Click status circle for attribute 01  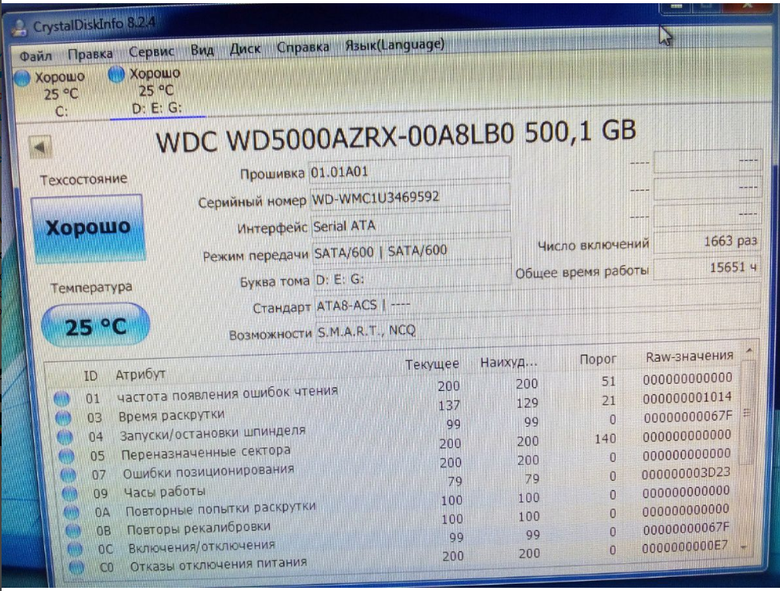point(61,398)
